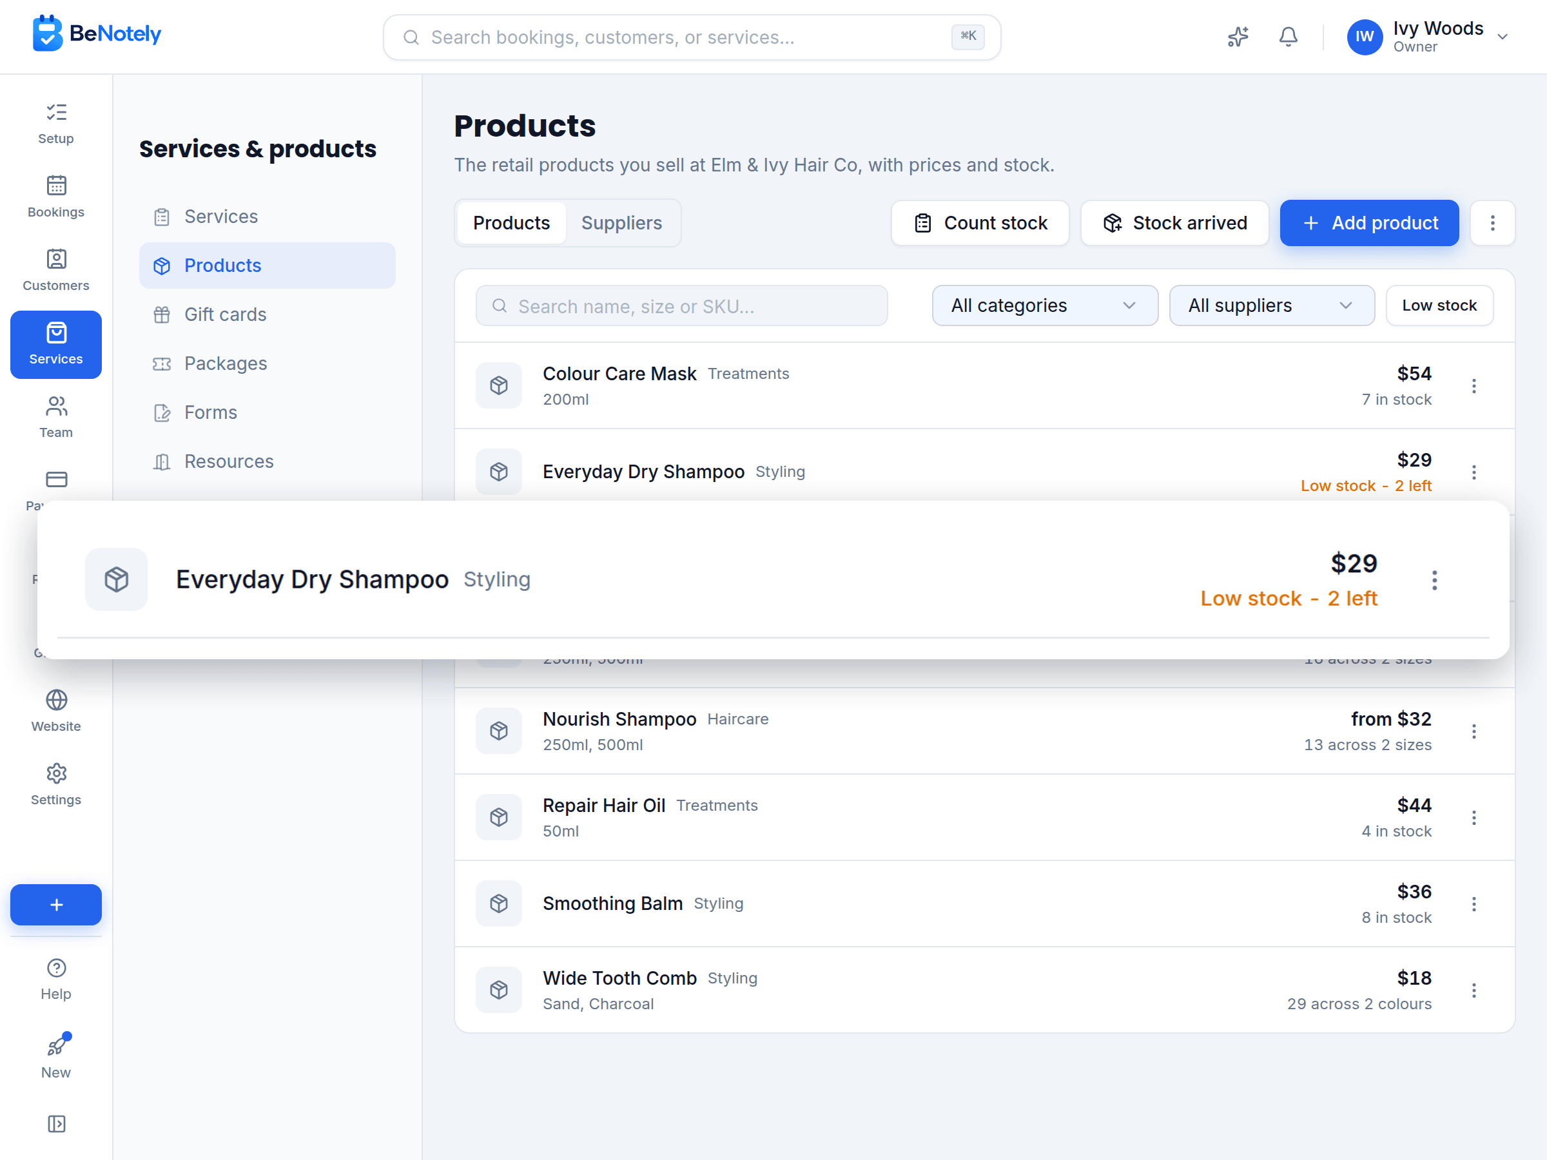Image resolution: width=1547 pixels, height=1160 pixels.
Task: Open Gift cards in the submenu
Action: point(267,314)
